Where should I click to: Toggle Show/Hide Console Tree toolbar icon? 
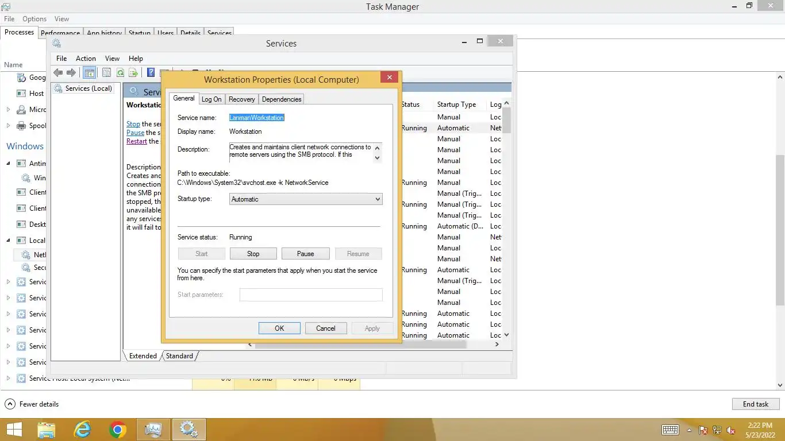(x=89, y=72)
